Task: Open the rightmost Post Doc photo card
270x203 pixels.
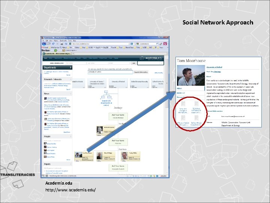Action: [130, 156]
